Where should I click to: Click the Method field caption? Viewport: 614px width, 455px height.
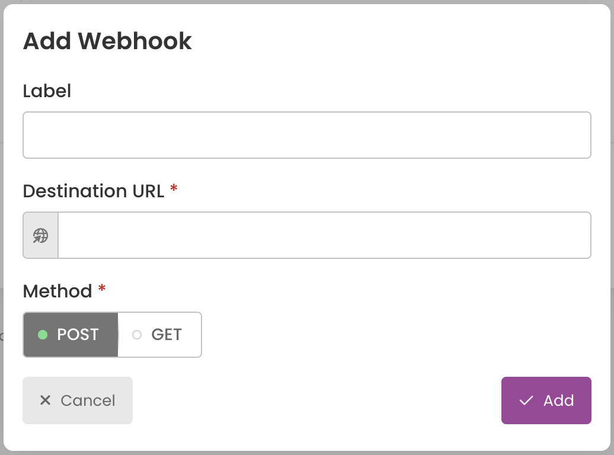click(57, 291)
